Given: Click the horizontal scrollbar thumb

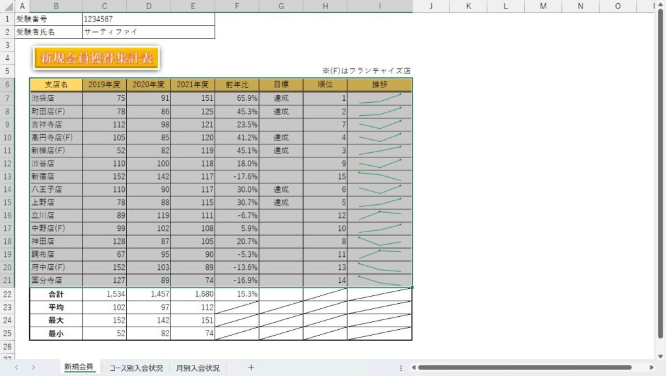Looking at the screenshot, I should click(x=527, y=368).
